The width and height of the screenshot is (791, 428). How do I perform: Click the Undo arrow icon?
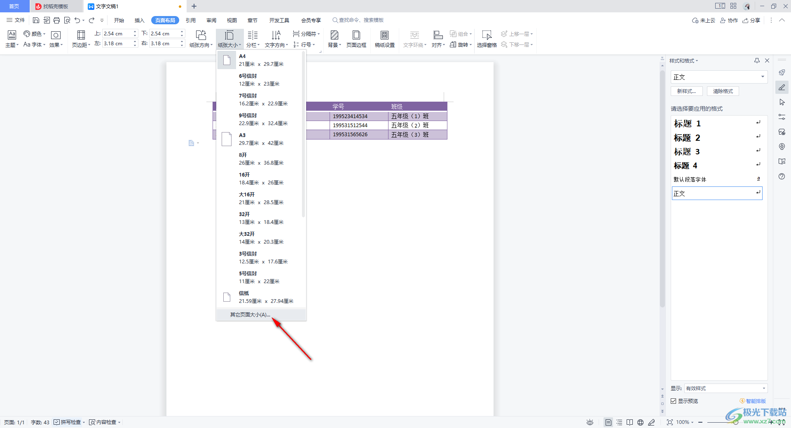pos(77,20)
